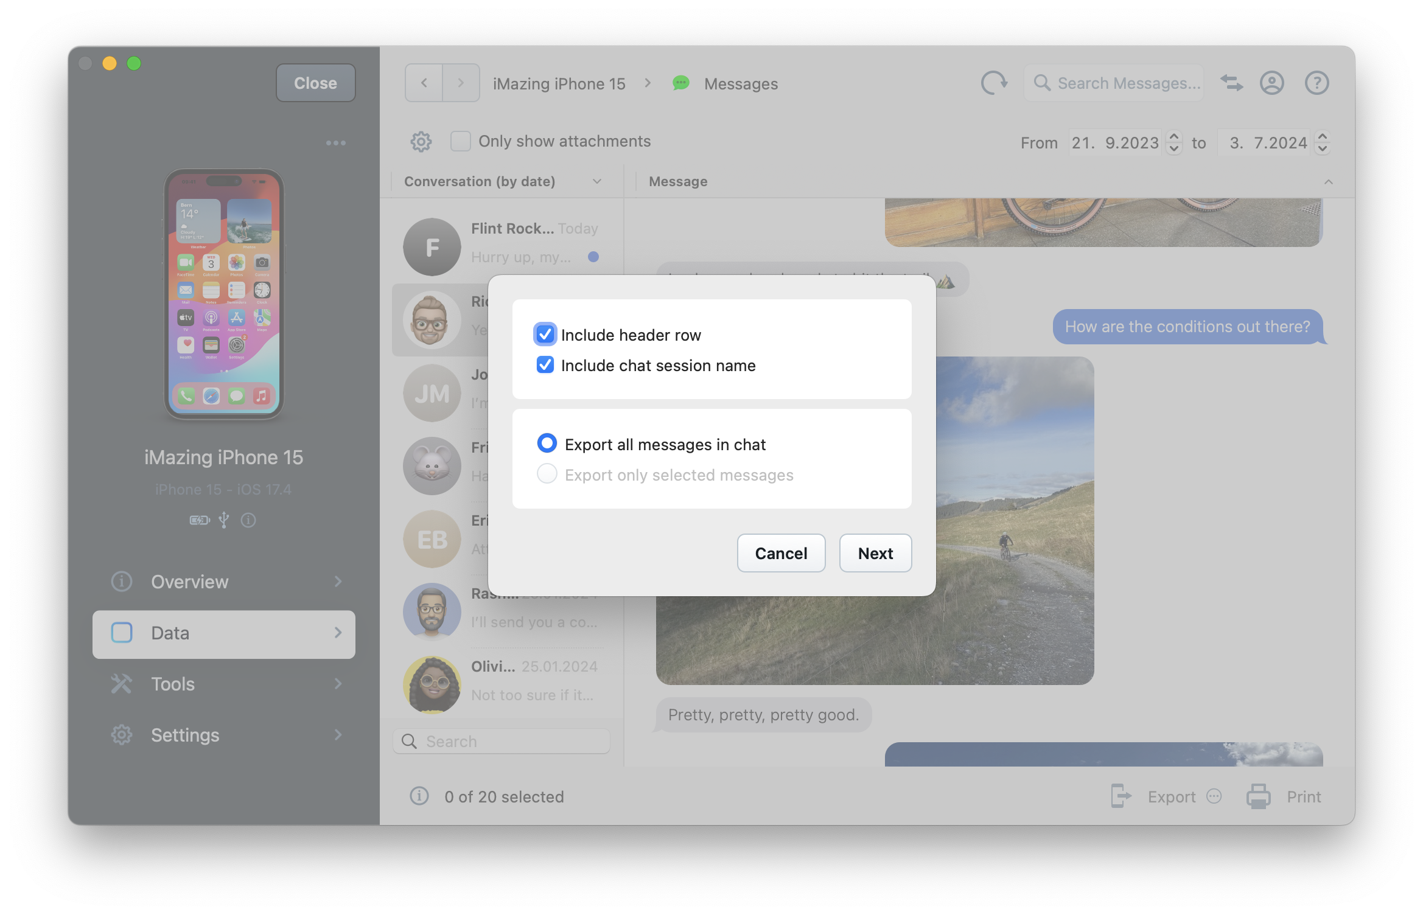Open the messages view gear settings
The image size is (1423, 915).
tap(421, 142)
